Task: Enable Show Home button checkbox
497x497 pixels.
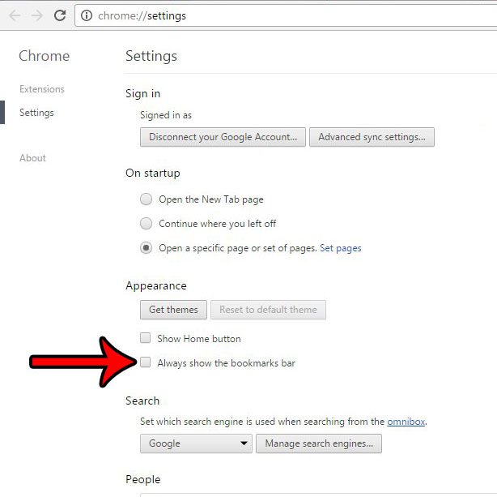Action: click(x=145, y=337)
